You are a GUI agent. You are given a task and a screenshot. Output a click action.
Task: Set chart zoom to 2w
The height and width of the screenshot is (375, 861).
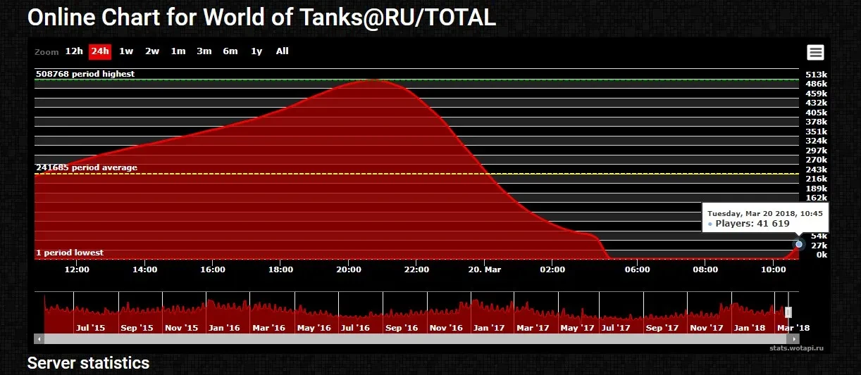tap(152, 51)
